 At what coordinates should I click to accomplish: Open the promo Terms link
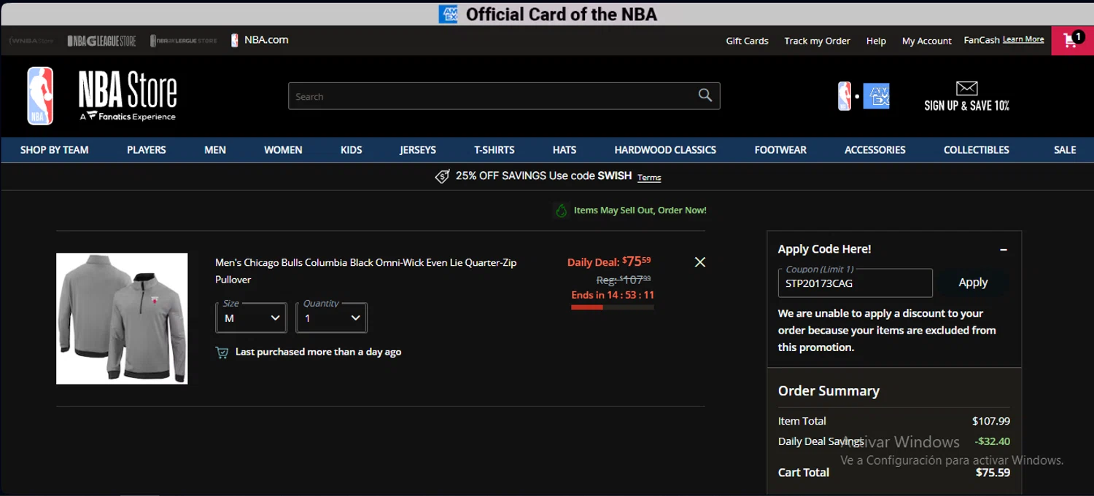click(x=649, y=178)
